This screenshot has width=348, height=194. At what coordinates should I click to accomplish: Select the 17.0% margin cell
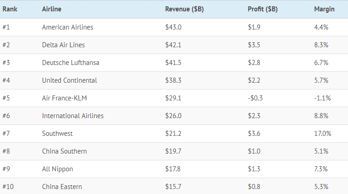[x=323, y=134]
